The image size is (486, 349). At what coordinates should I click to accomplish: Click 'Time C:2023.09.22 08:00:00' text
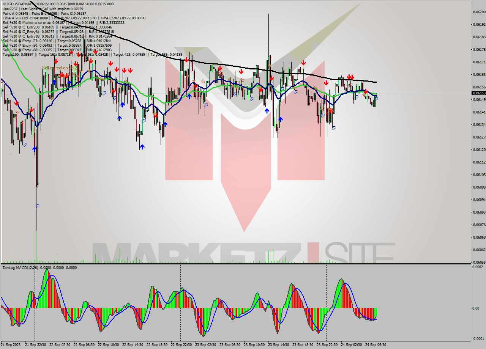click(x=123, y=18)
